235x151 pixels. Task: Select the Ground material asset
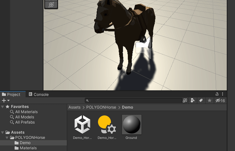(131, 127)
